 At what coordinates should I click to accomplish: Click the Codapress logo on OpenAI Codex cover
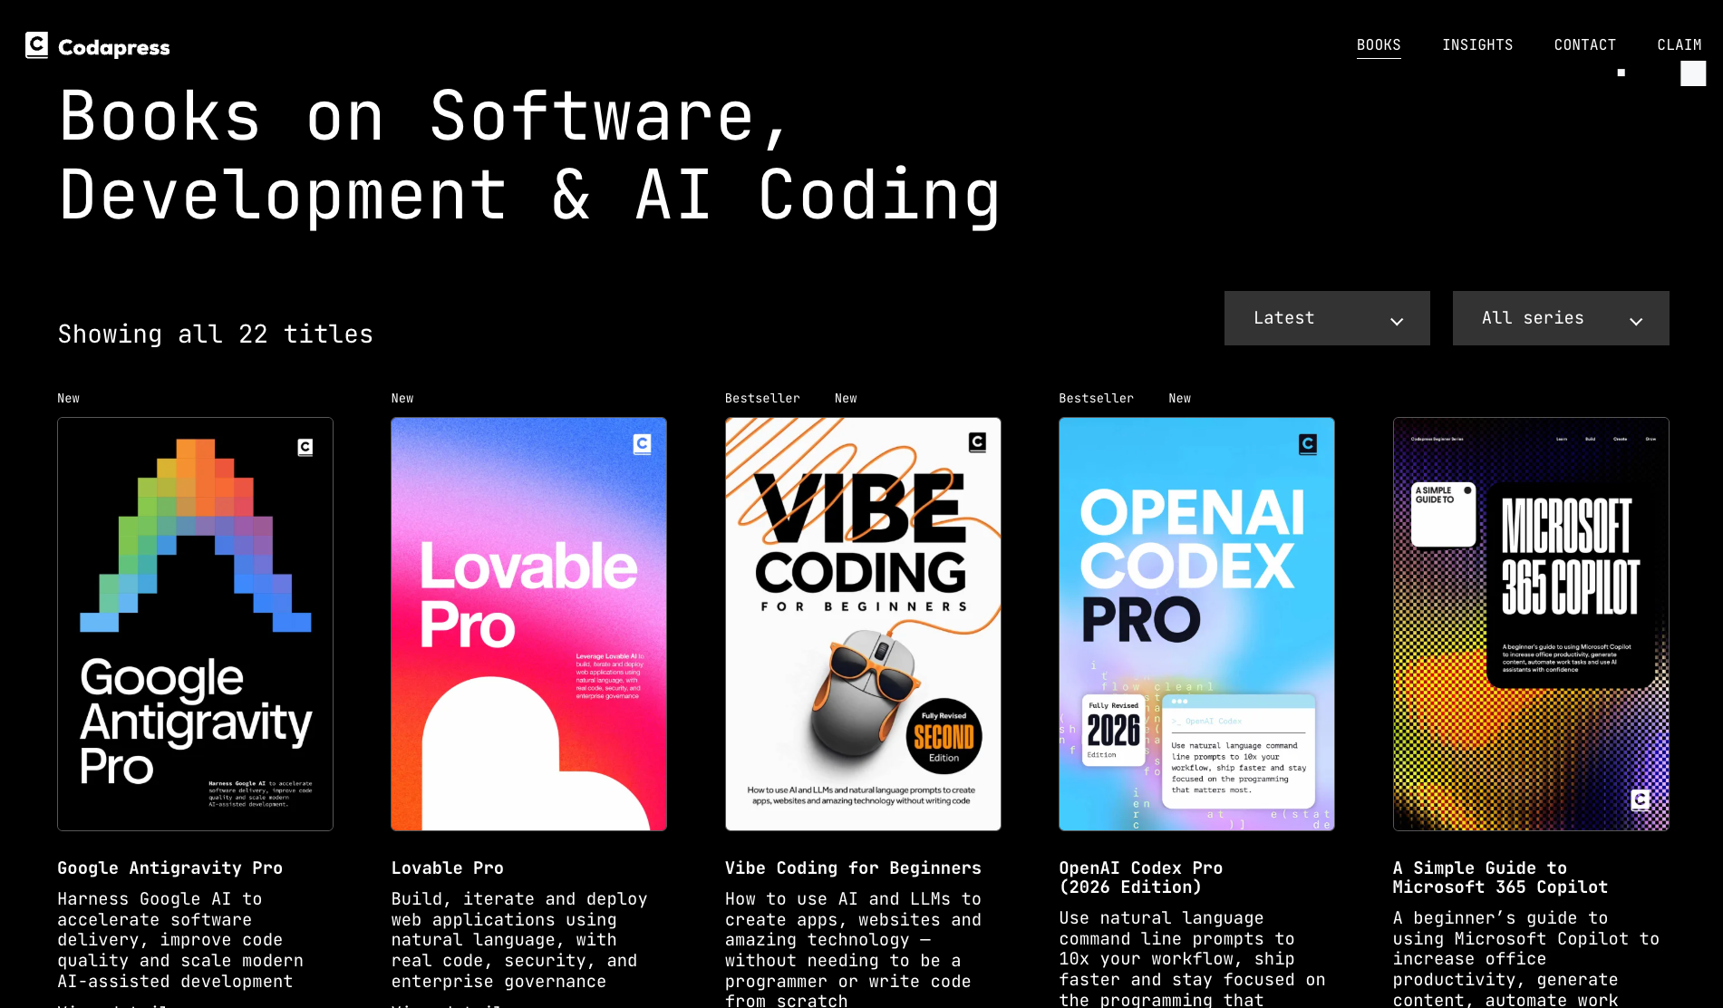[1308, 444]
